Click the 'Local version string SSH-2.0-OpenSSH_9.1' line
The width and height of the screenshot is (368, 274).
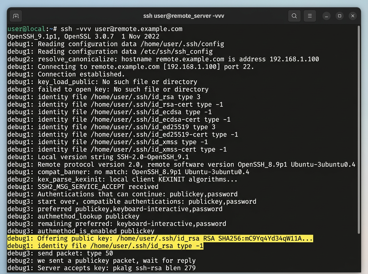click(x=98, y=157)
